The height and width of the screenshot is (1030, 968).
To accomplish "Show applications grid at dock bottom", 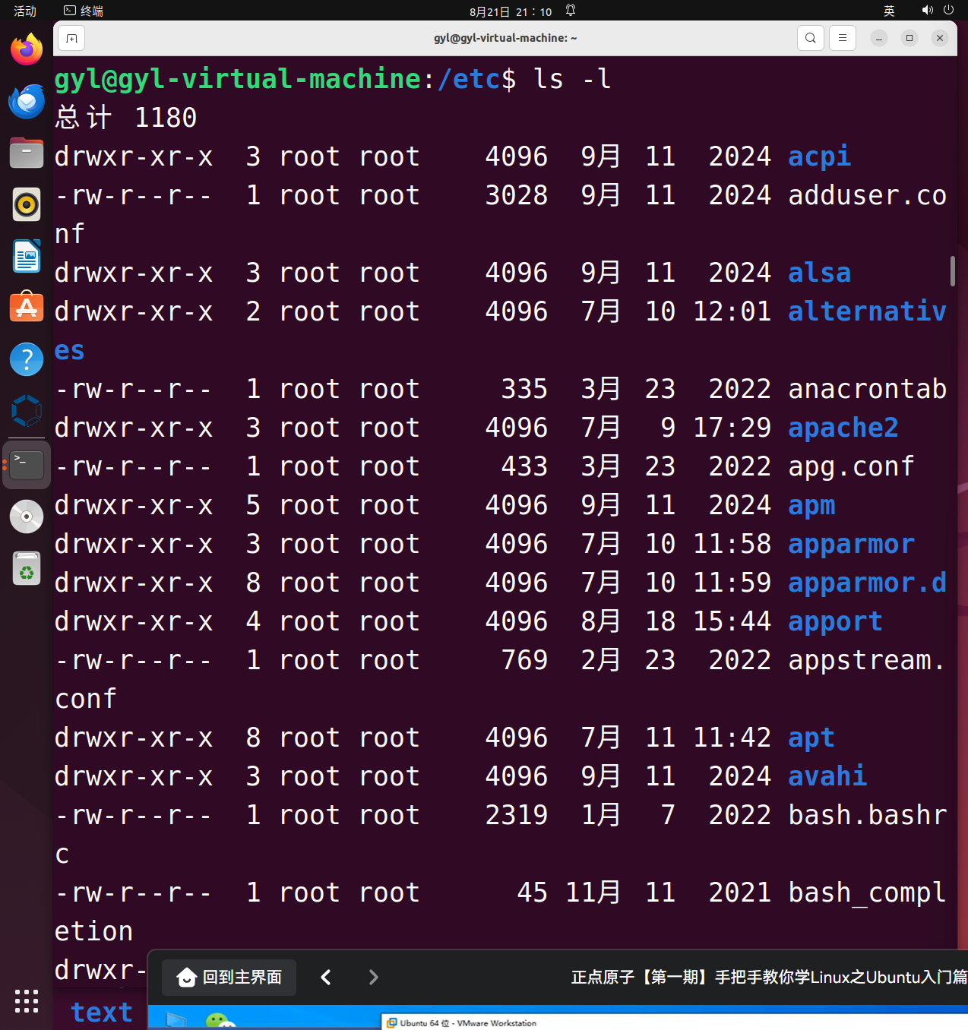I will tap(27, 1001).
